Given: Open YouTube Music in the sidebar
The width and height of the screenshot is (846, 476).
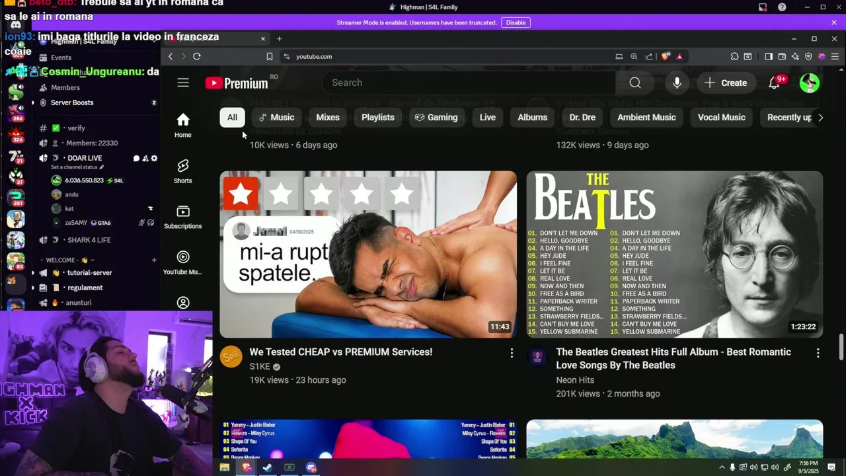Looking at the screenshot, I should (x=183, y=262).
